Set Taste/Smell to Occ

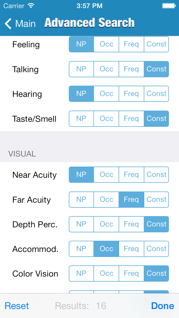(x=106, y=119)
